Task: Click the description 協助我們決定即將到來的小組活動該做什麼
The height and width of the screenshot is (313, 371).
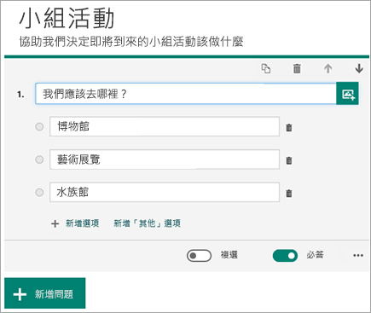Action: 131,42
